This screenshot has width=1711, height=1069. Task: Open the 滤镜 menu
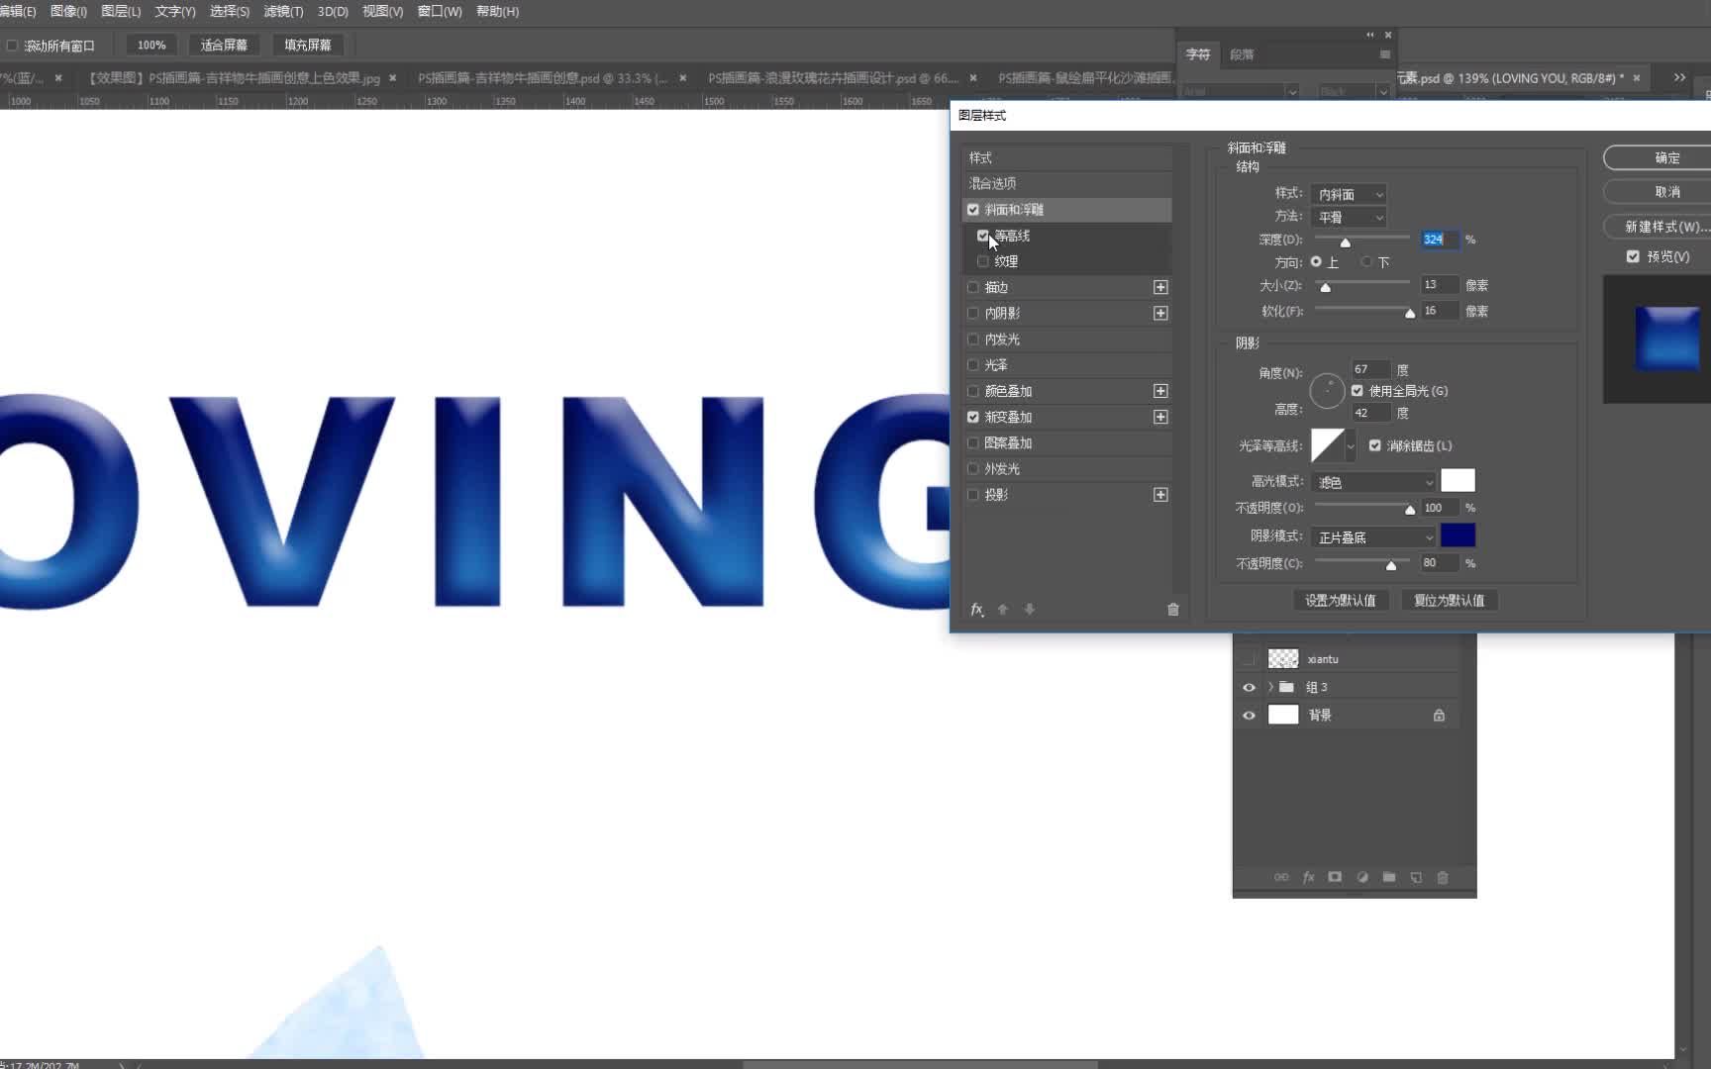click(x=283, y=12)
